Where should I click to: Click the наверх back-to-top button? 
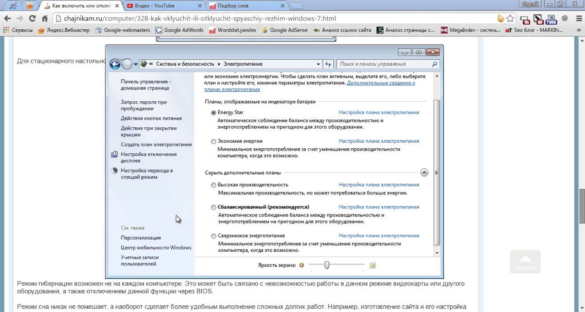pyautogui.click(x=525, y=262)
